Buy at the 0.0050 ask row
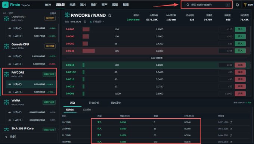 click(x=240, y=44)
